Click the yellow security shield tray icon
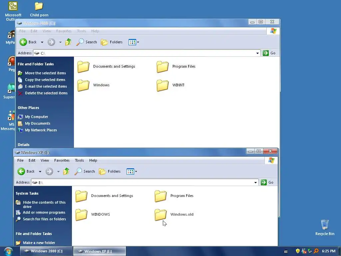Viewport: 341px width, 256px height. [298, 251]
